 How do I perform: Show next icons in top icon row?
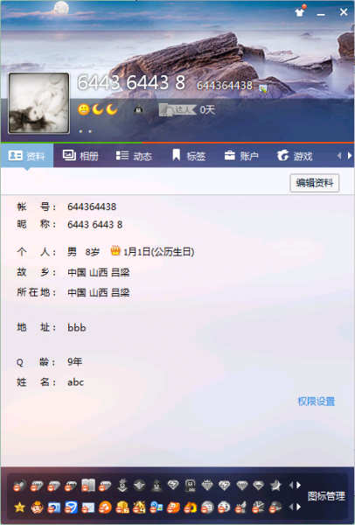point(298,485)
